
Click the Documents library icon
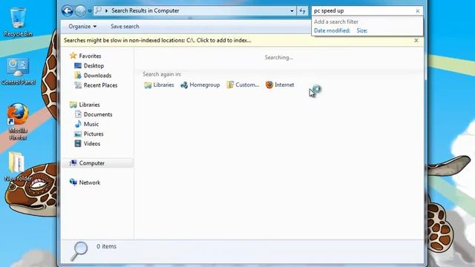click(78, 114)
